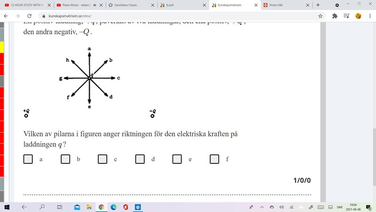The width and height of the screenshot is (376, 212).
Task: Click the Windows Start button
Action: 7,207
